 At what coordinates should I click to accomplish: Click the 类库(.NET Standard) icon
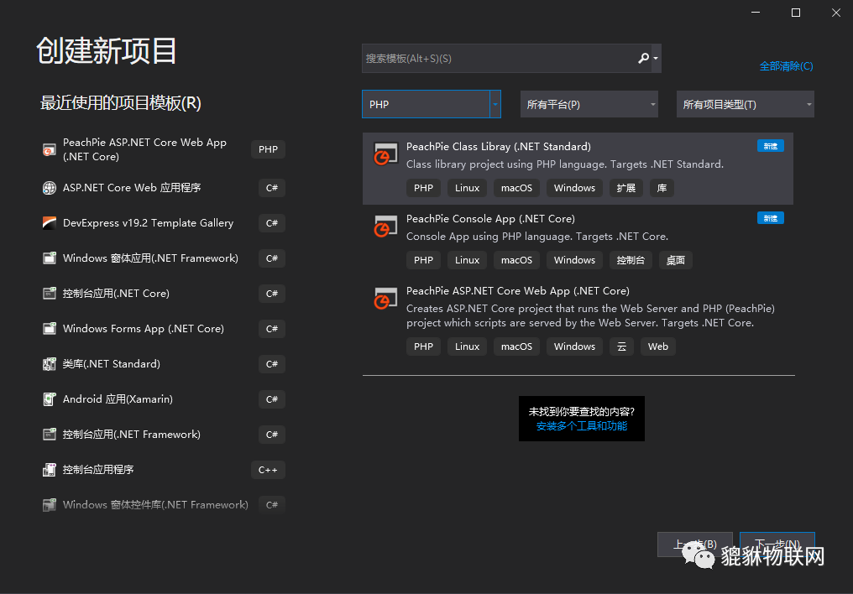49,364
